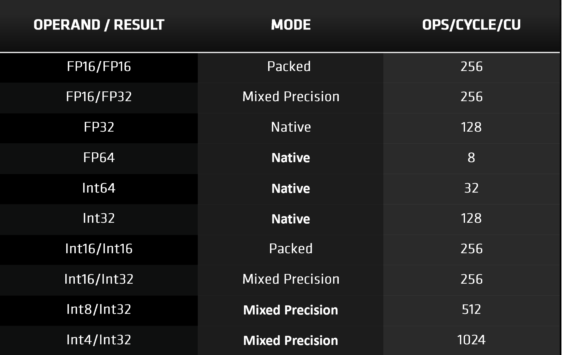Click the 32 ops value for Int64

coord(471,188)
